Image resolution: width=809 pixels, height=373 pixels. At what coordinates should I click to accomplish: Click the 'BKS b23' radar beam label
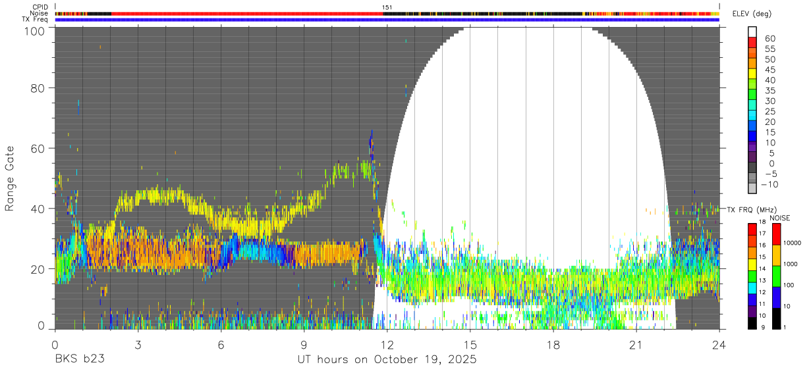click(79, 360)
